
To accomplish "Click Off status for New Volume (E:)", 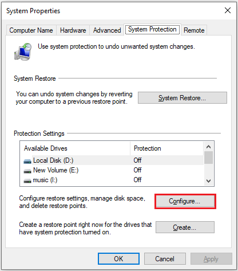I will pos(137,170).
